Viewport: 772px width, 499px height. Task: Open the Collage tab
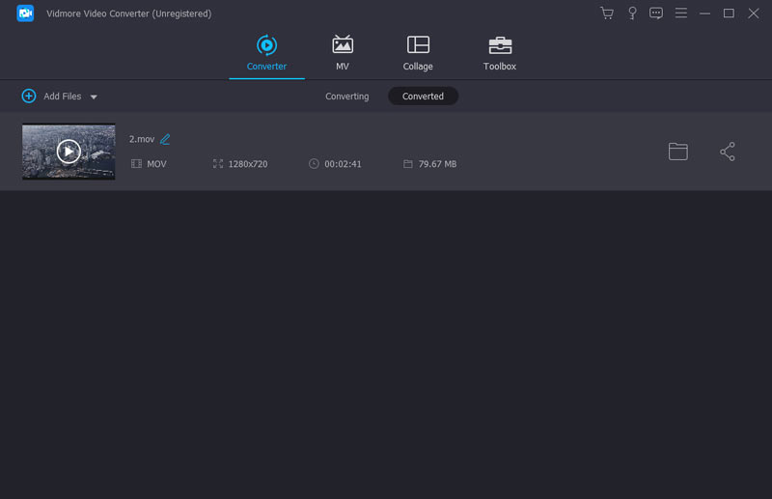(418, 53)
